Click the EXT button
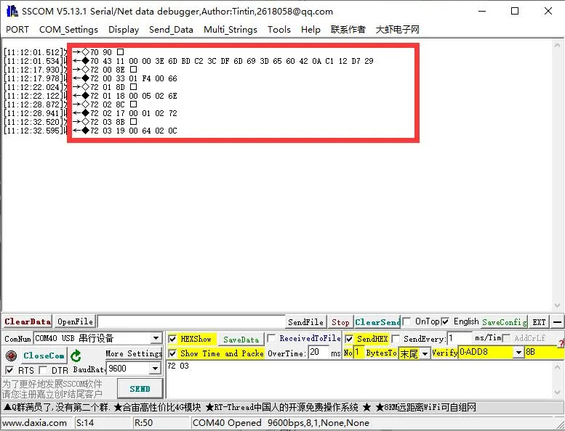Screen dimensions: 565x431 point(539,322)
